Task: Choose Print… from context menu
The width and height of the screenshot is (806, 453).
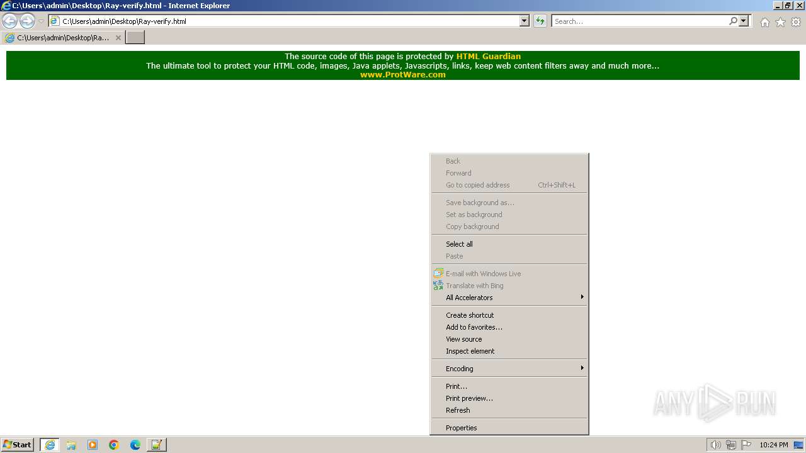Action: click(509, 386)
